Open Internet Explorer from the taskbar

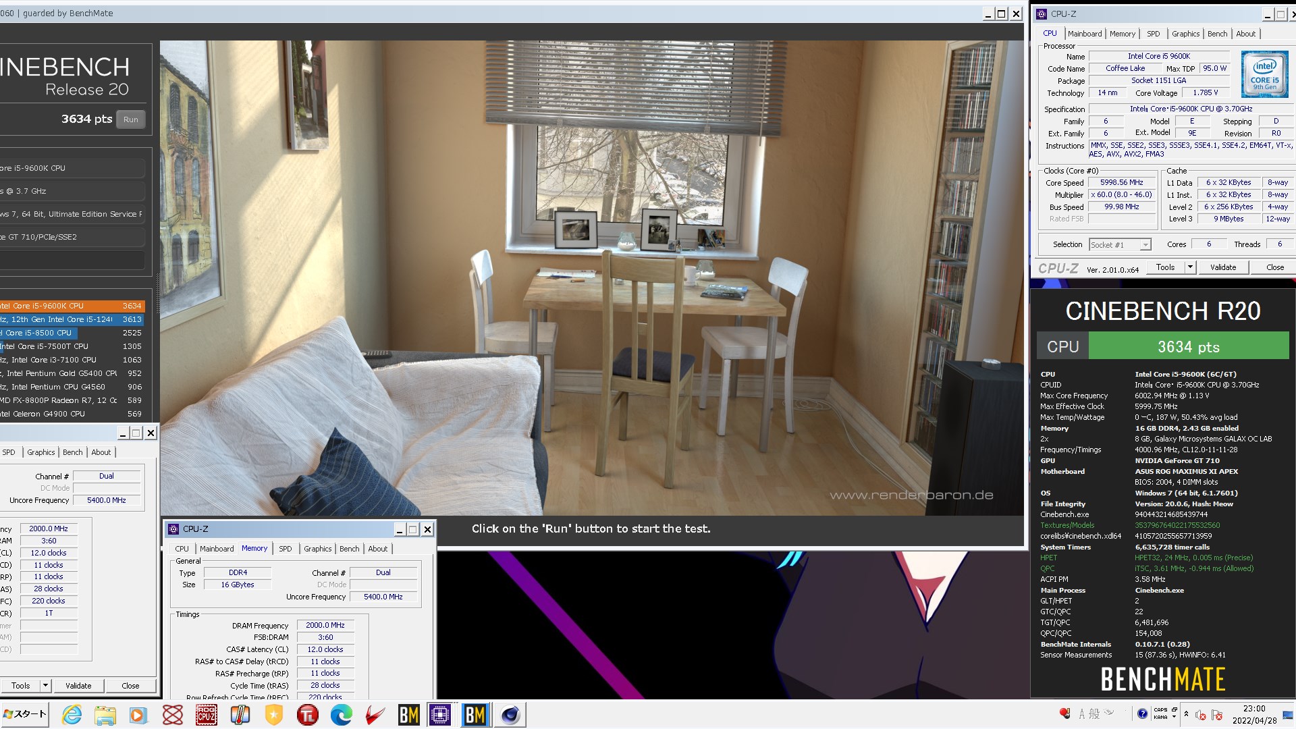(72, 715)
